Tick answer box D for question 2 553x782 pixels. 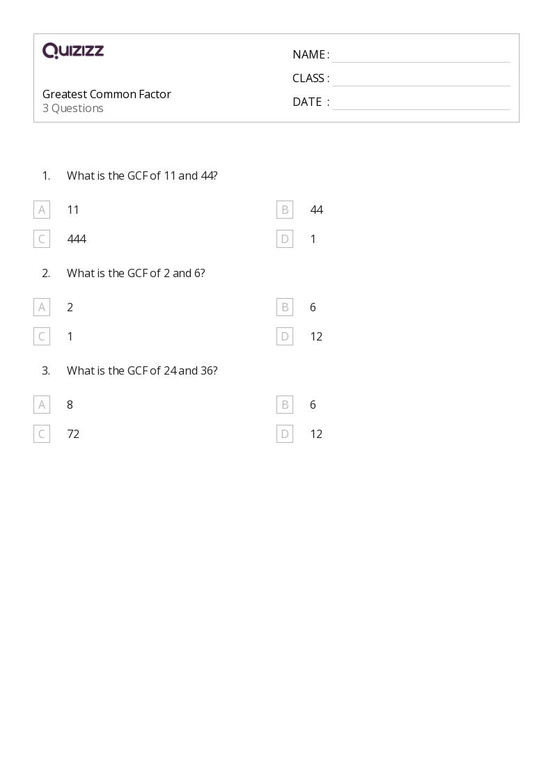tap(285, 336)
